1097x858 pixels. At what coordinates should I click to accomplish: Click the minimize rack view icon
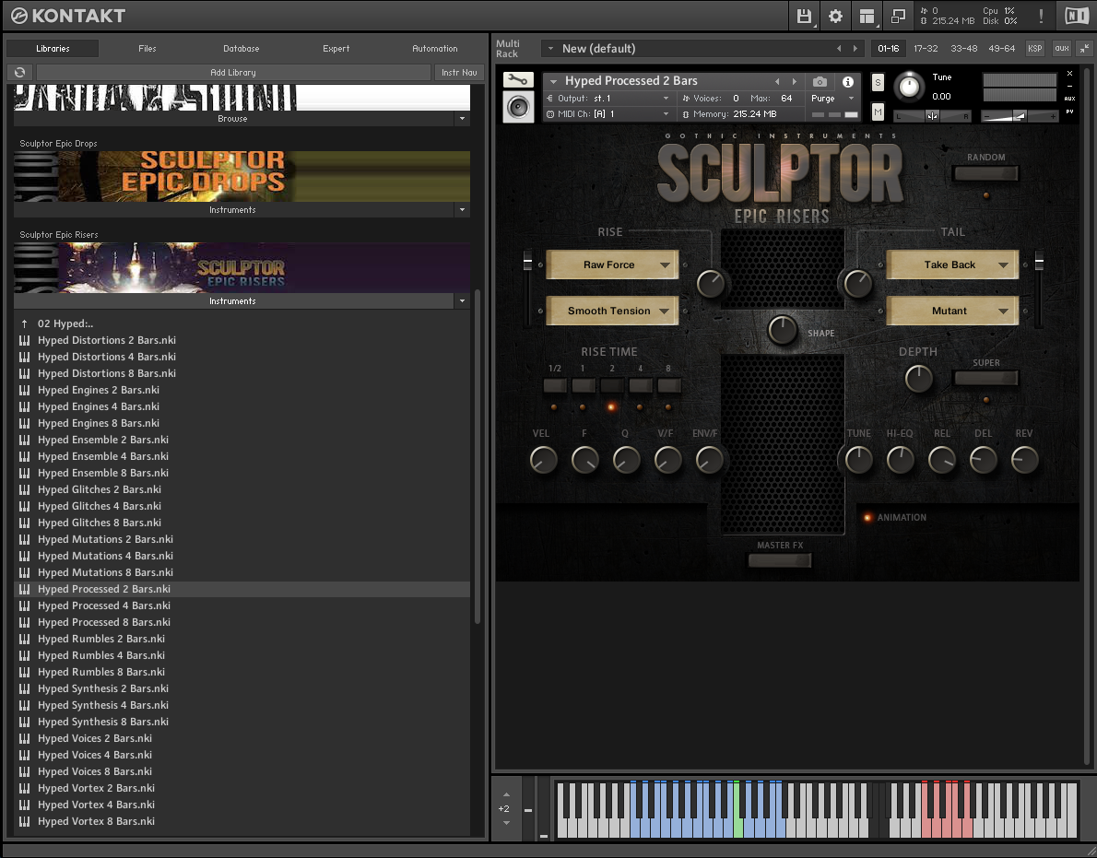coord(898,16)
